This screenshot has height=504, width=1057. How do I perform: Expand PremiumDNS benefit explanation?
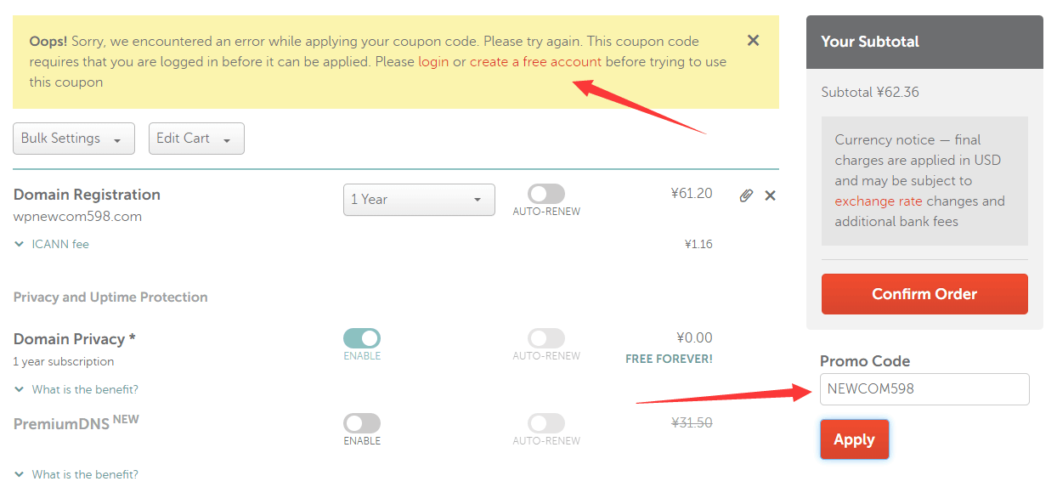[x=76, y=474]
